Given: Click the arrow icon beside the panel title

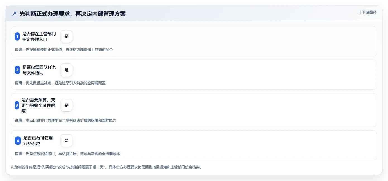Looking at the screenshot, I should [x=14, y=14].
